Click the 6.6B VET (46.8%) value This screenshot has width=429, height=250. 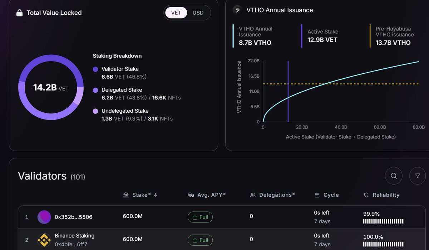124,77
